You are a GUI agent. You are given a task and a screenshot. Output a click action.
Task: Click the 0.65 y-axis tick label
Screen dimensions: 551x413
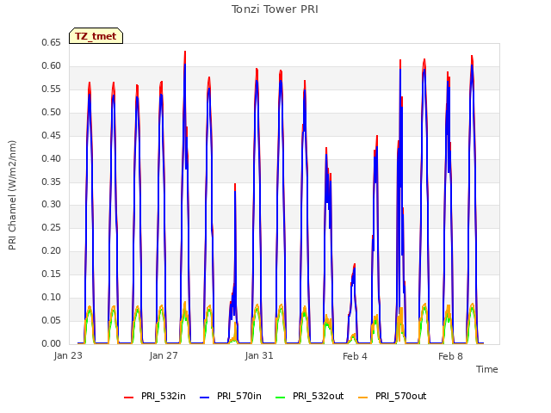coord(52,42)
